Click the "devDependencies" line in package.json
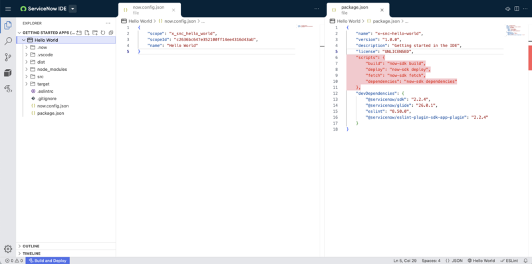This screenshot has width=532, height=264. tap(379, 93)
